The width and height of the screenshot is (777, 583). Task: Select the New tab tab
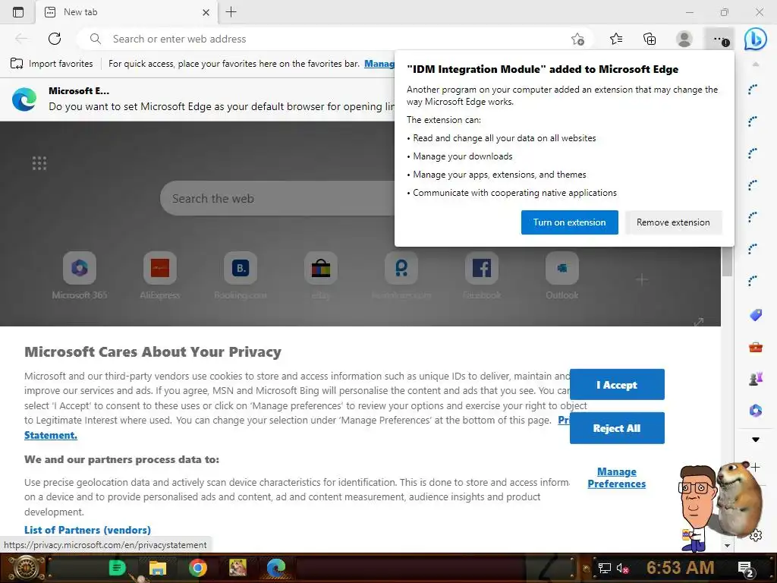point(126,12)
